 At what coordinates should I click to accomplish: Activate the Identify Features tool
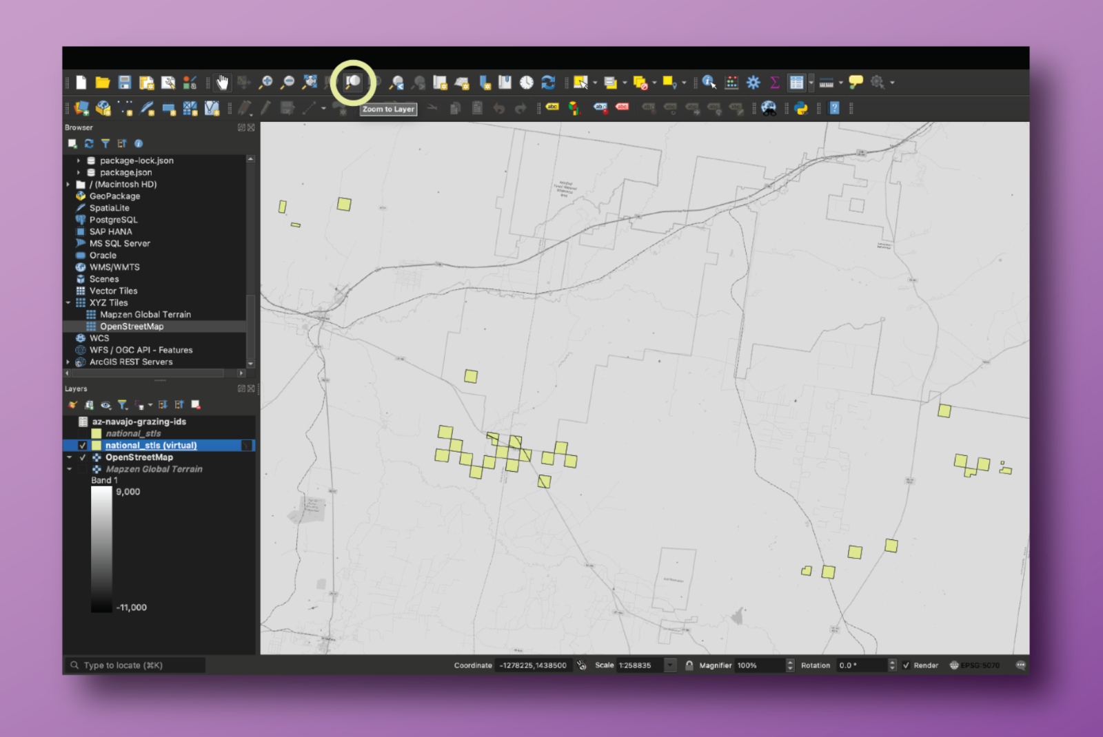pyautogui.click(x=709, y=83)
